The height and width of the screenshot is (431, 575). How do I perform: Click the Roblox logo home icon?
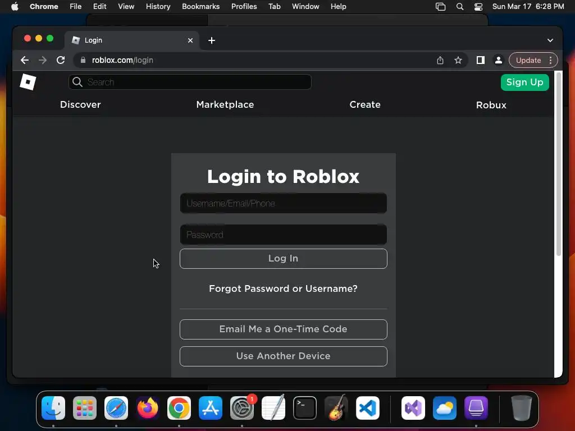(28, 82)
